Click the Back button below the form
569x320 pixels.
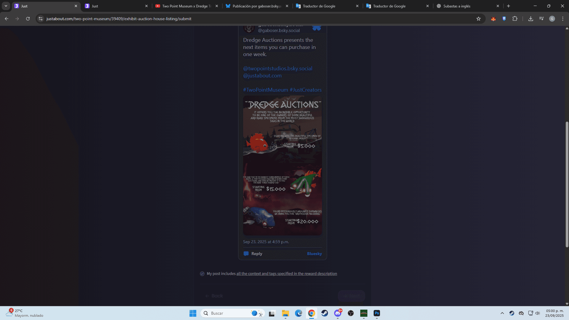(214, 296)
